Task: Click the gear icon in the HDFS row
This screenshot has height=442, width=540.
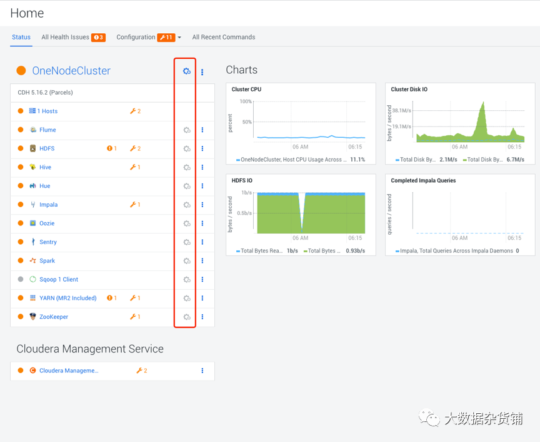Action: [x=186, y=149]
